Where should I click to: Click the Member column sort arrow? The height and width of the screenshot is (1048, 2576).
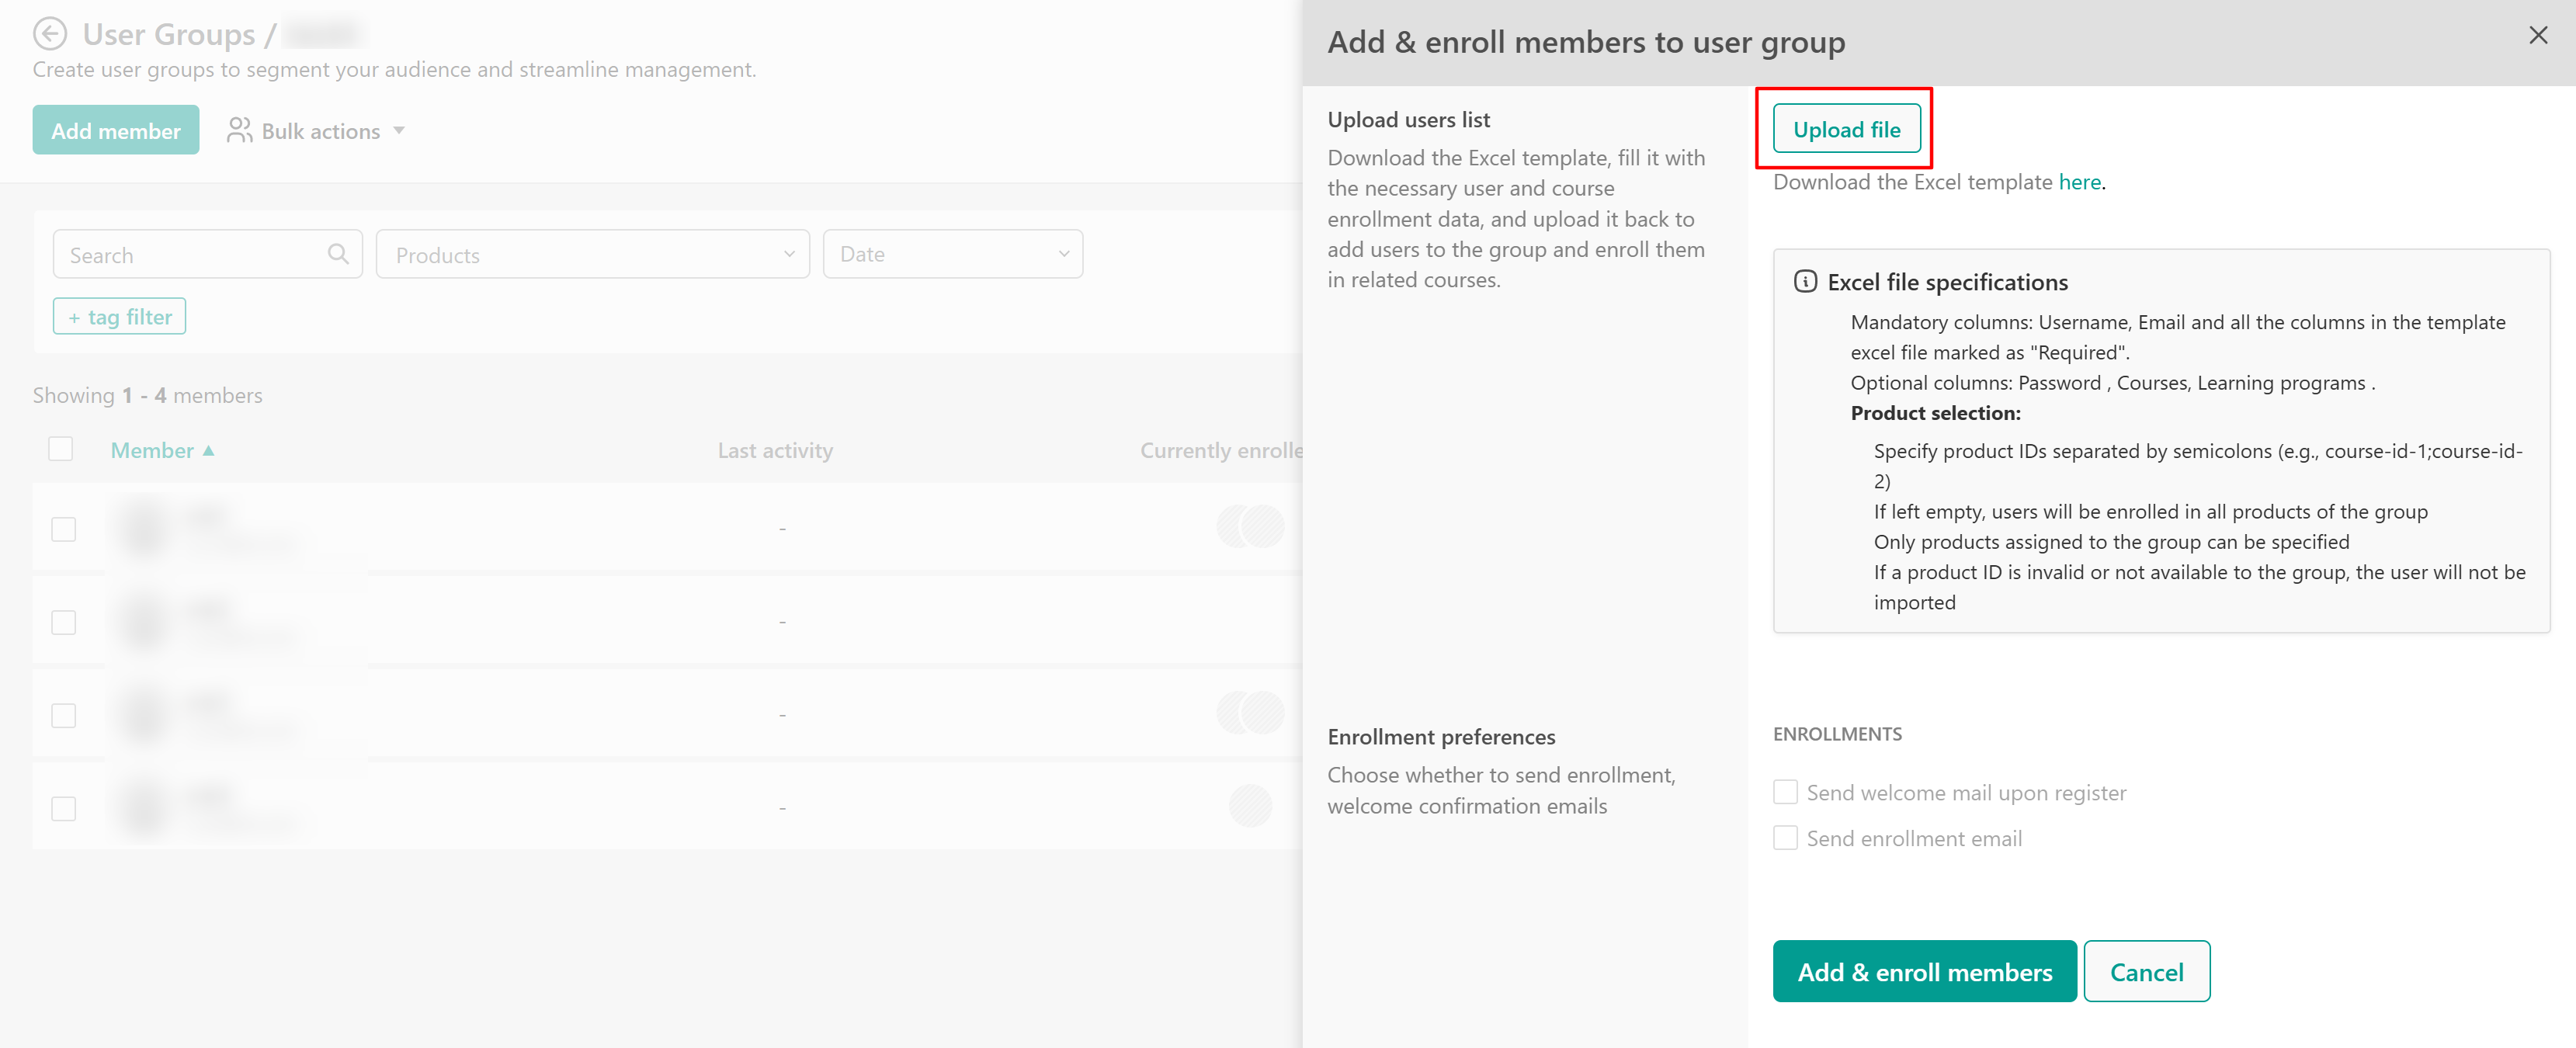[209, 451]
